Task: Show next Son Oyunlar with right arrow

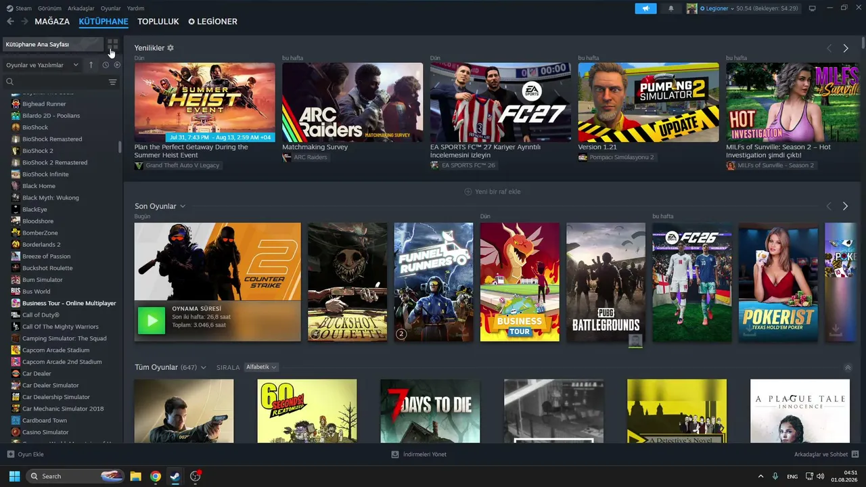Action: 846,206
